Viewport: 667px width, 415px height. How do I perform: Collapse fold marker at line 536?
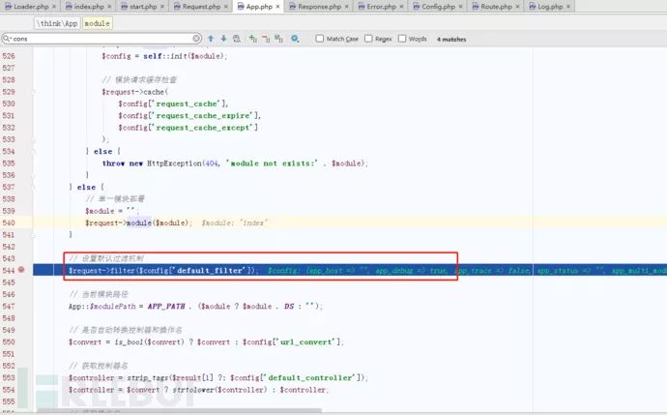[x=33, y=175]
